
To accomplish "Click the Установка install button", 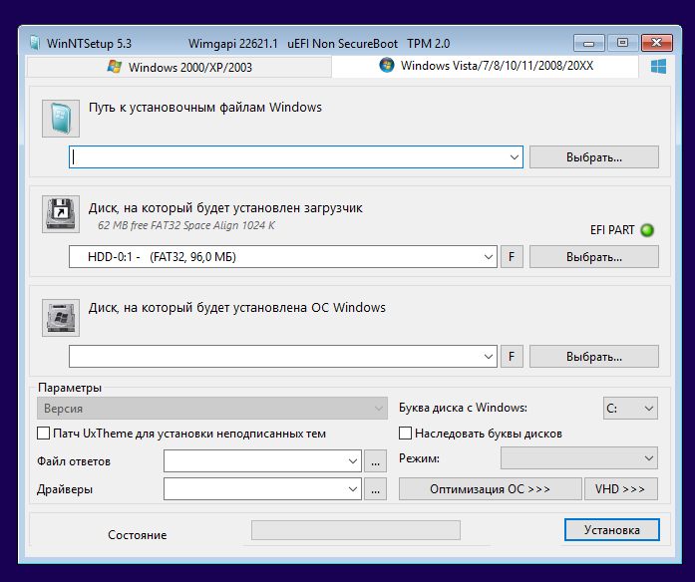I will [611, 530].
